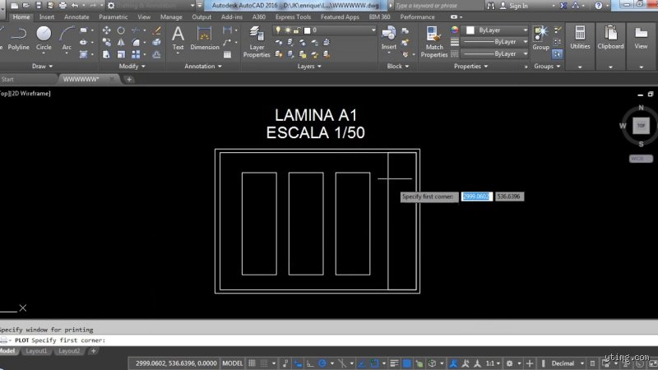Click the Group tool
This screenshot has height=370, width=658.
[540, 39]
